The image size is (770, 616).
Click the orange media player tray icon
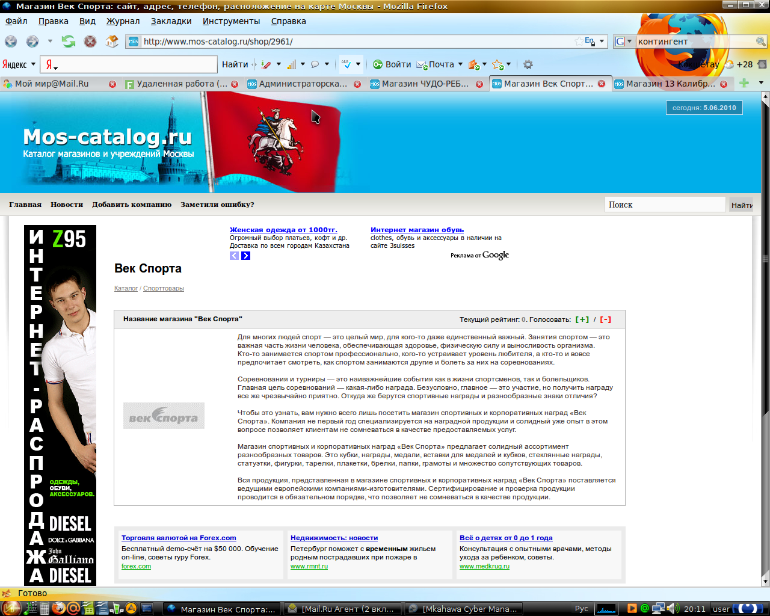click(632, 609)
